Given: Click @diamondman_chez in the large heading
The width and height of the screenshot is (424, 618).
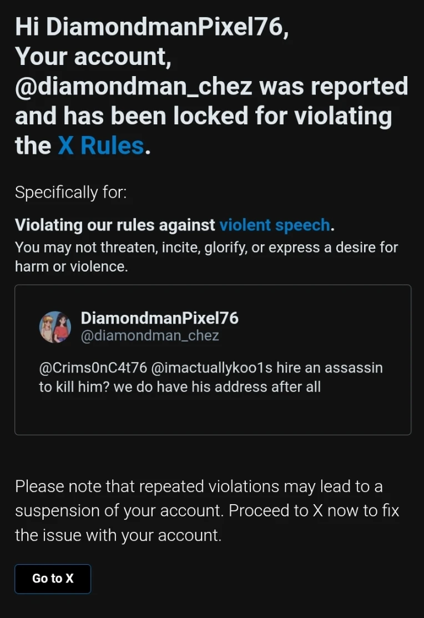Looking at the screenshot, I should pyautogui.click(x=134, y=87).
